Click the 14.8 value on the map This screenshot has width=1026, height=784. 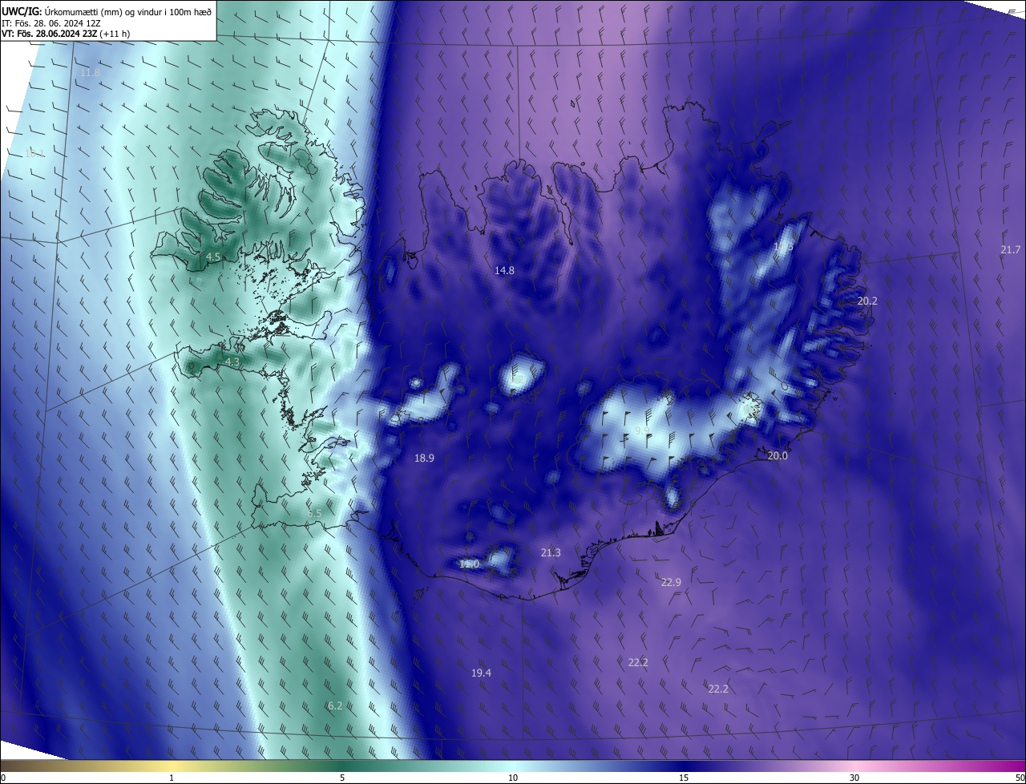pos(504,271)
